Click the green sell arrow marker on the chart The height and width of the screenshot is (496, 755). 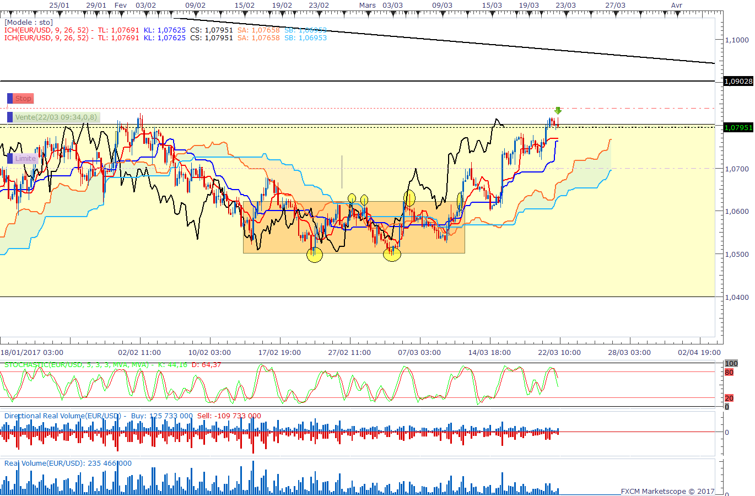pyautogui.click(x=558, y=111)
